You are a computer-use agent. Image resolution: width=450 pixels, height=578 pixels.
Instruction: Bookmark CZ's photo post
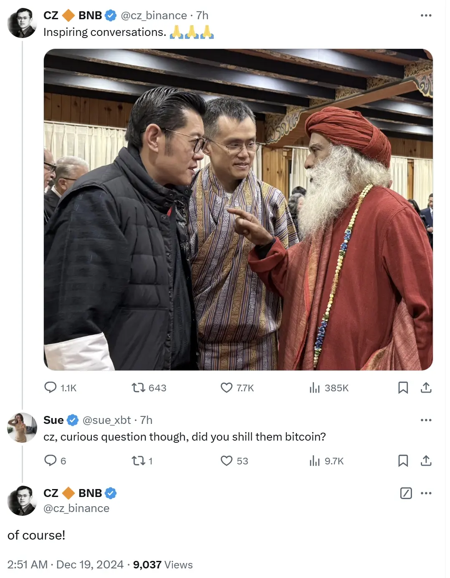tap(403, 388)
